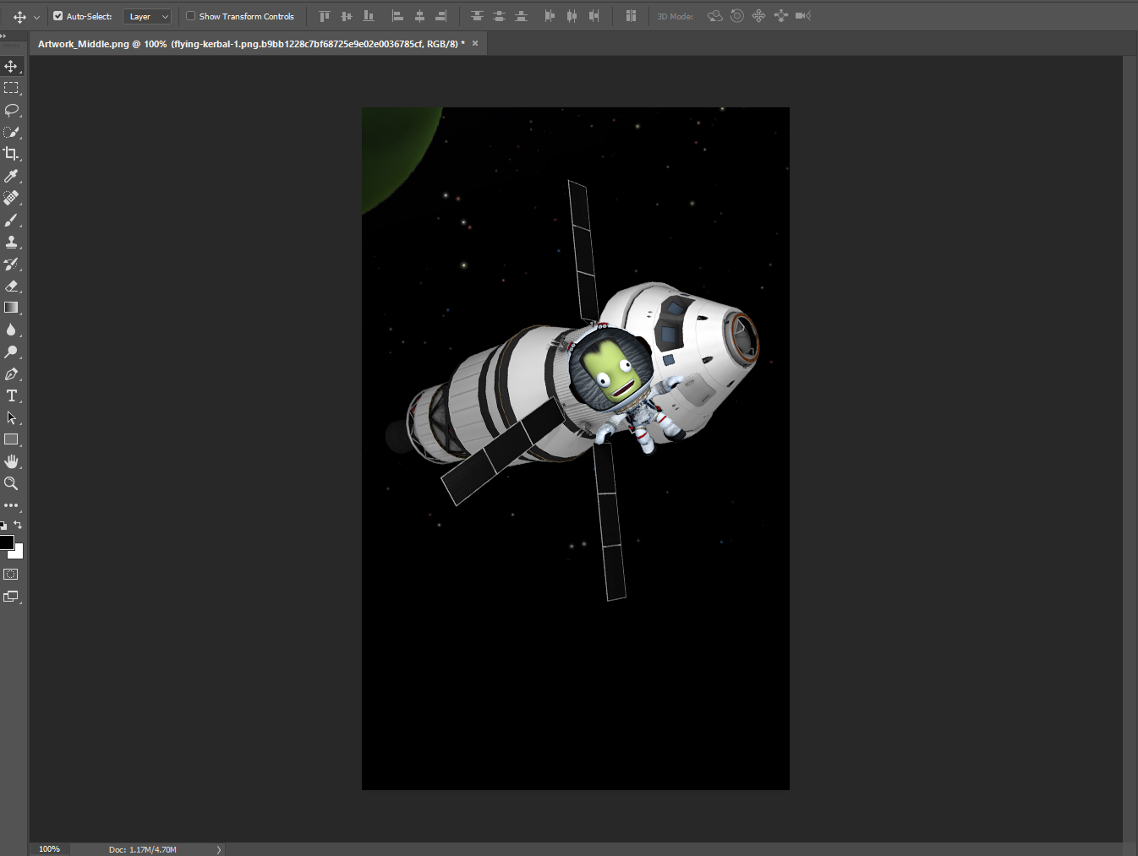
Task: Distribute left edges of layers
Action: [550, 16]
